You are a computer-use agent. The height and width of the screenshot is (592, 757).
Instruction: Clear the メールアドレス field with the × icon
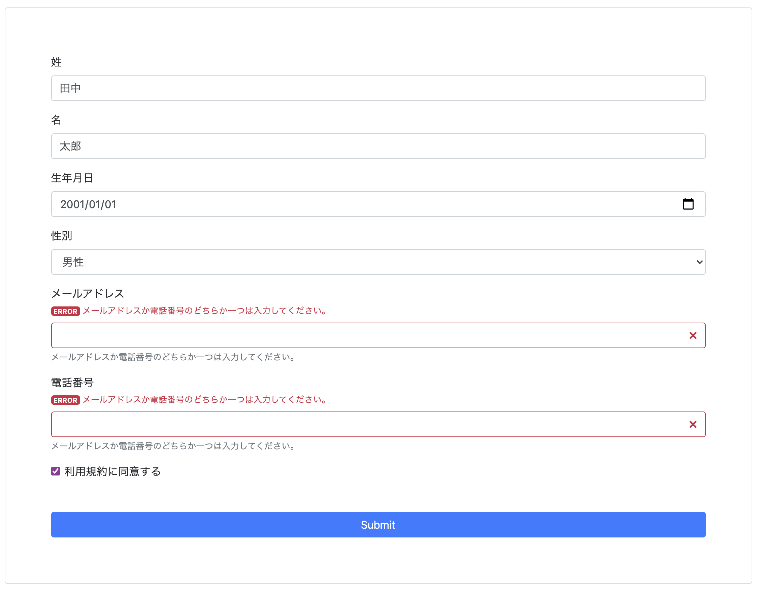[693, 335]
